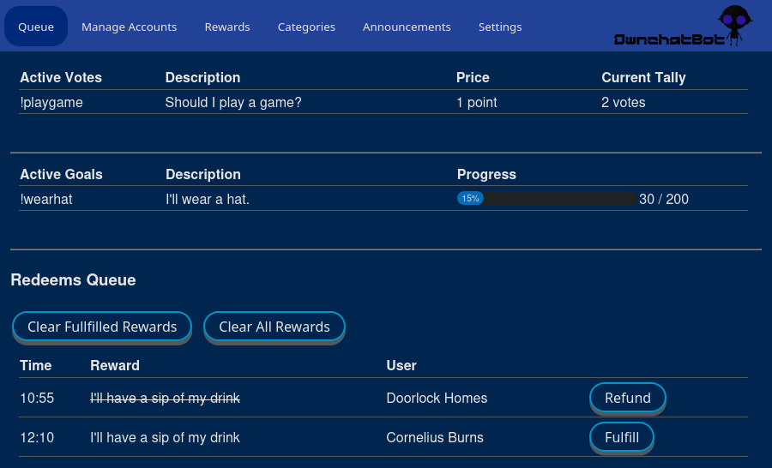Click the Cornelius Burns username
Viewport: 772px width, 468px height.
[435, 438]
